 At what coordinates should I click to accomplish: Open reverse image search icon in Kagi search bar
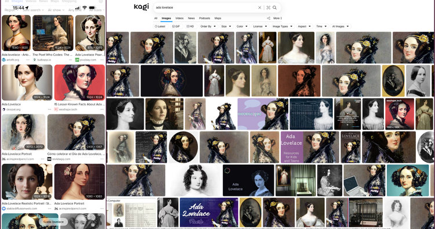tap(269, 8)
